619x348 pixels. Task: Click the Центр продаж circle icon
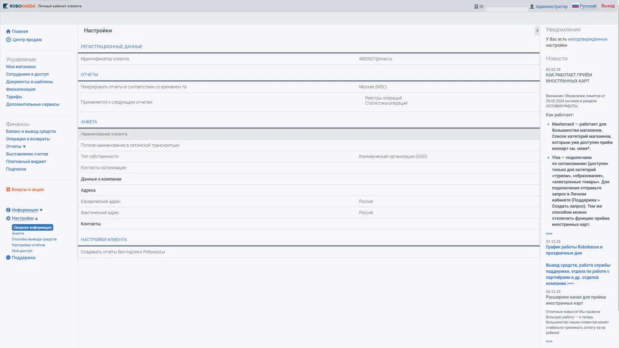8,40
